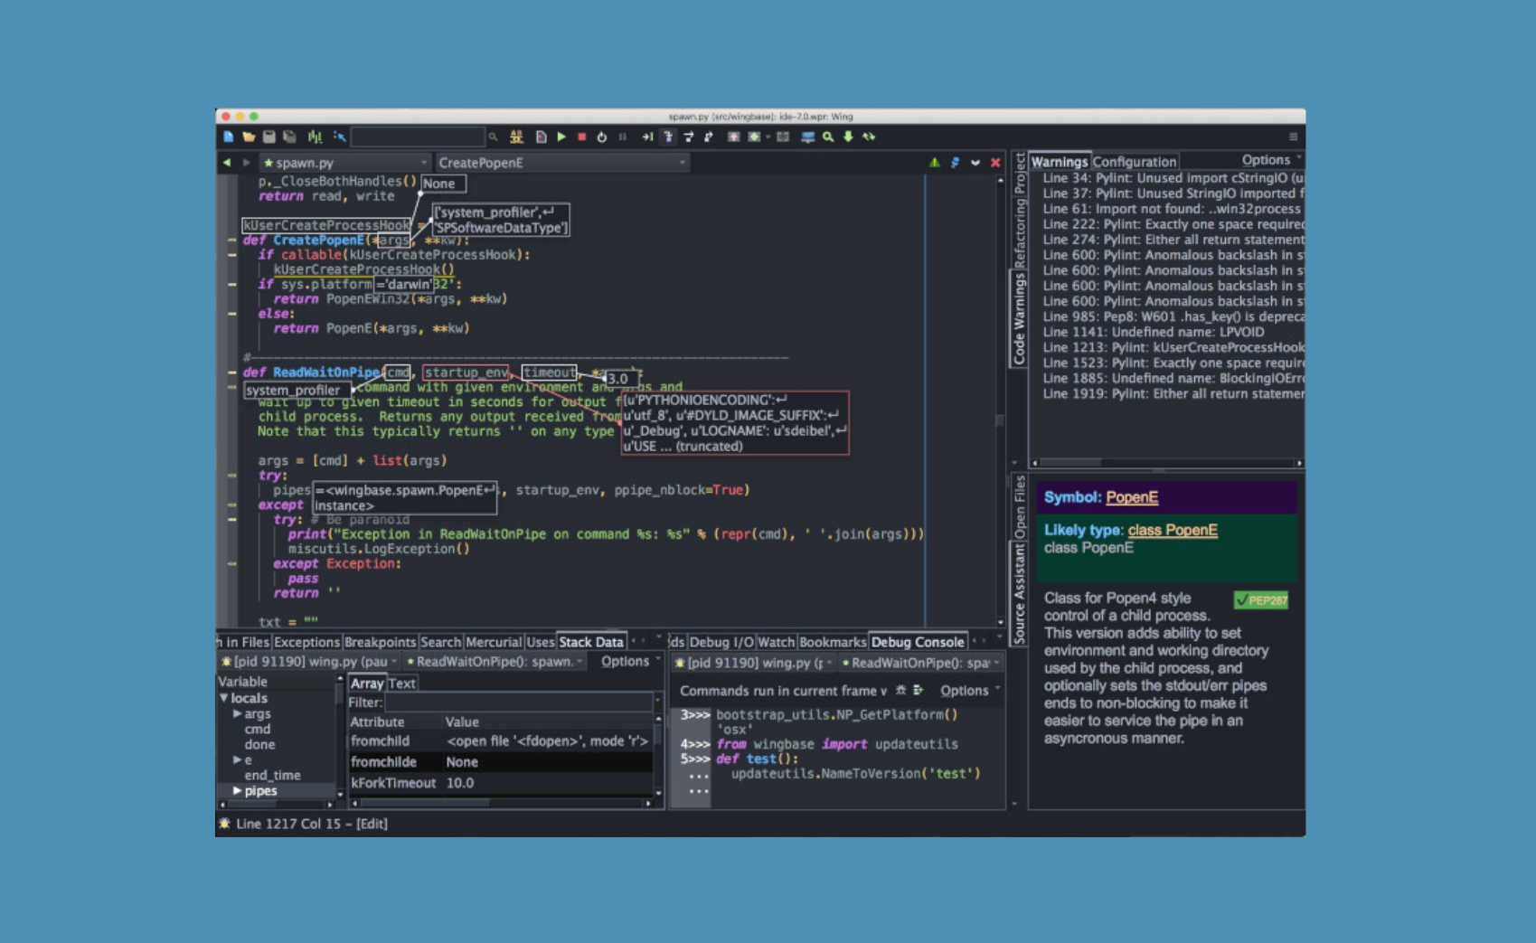
Task: Click the red X to close spawn.py editor
Action: (x=995, y=163)
